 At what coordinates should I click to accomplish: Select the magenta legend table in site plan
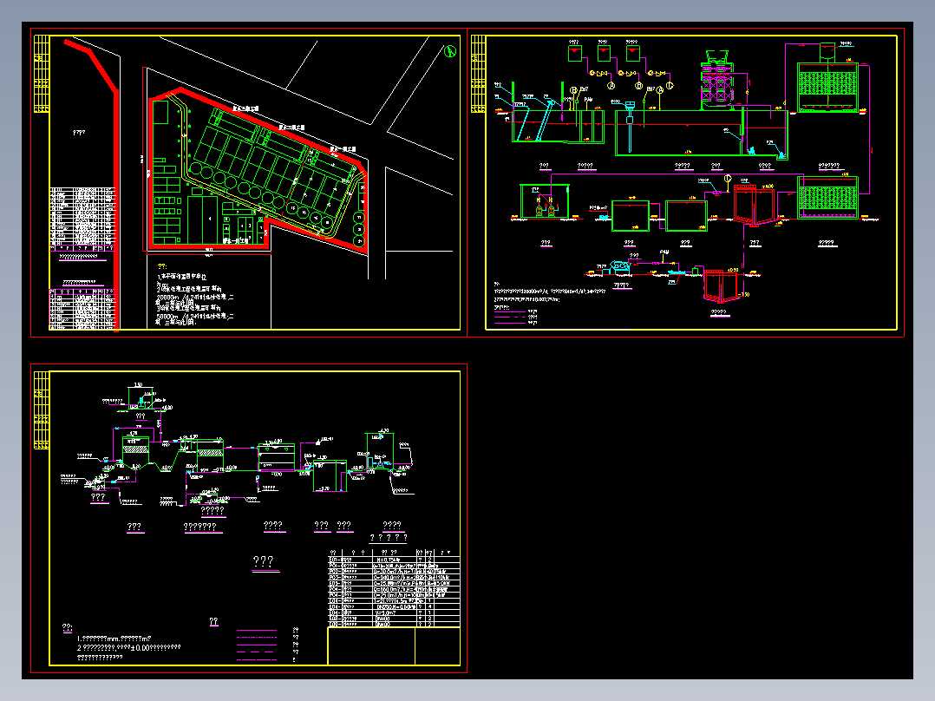82,309
